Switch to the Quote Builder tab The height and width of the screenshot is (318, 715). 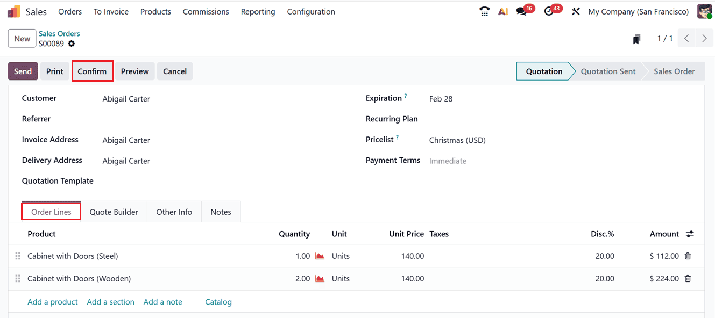114,212
